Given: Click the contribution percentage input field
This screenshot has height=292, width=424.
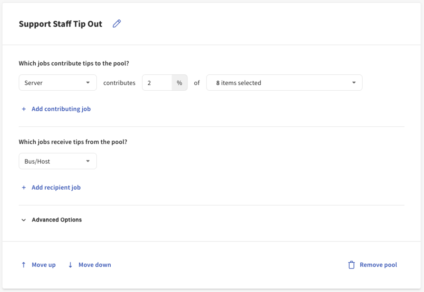Looking at the screenshot, I should [157, 83].
